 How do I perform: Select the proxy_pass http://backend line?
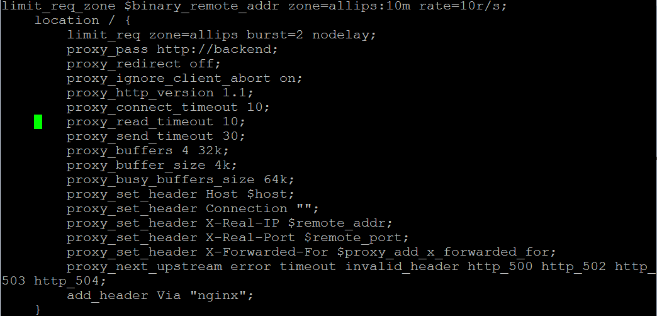(172, 50)
